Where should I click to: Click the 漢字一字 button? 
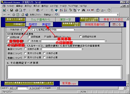point(65,19)
